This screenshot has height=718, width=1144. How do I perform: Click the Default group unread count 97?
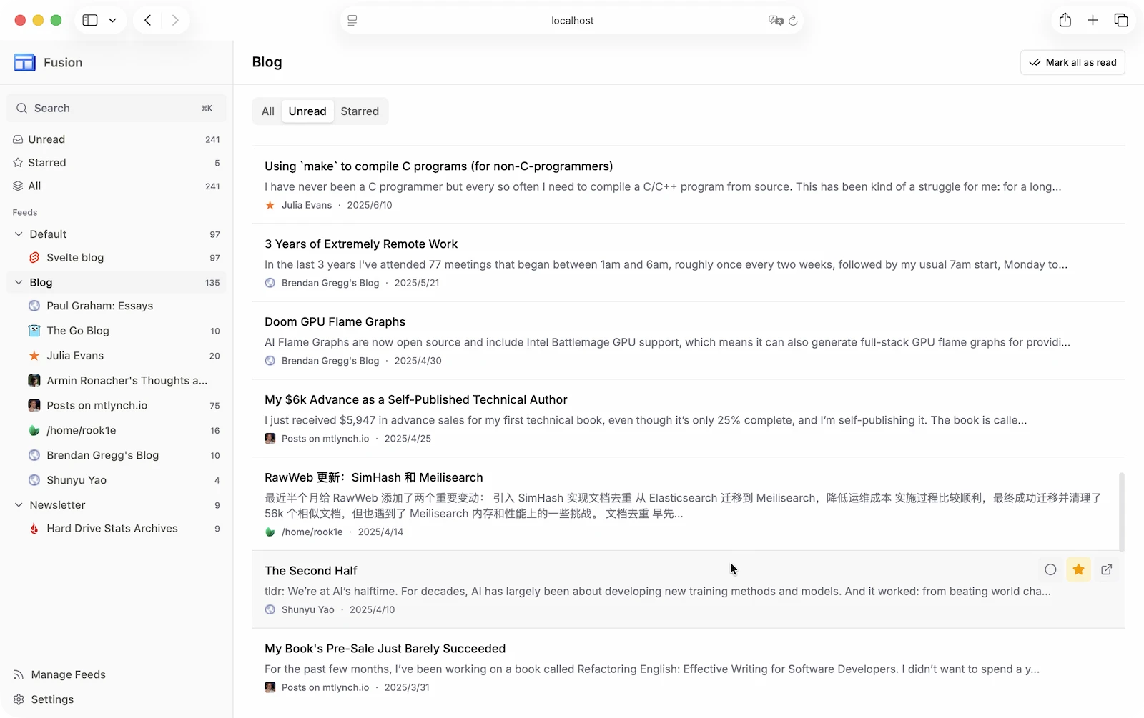[x=214, y=235]
